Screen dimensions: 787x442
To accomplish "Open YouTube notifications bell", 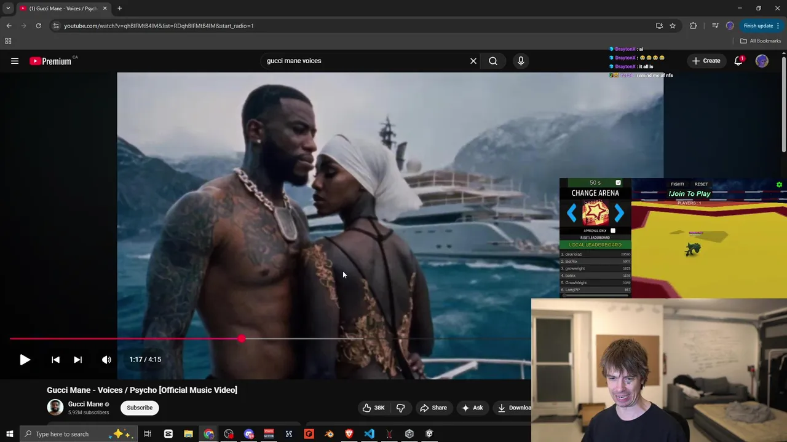I will (x=738, y=61).
